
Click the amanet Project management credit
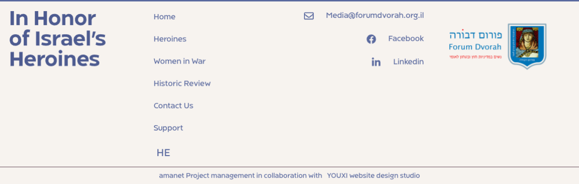240,176
